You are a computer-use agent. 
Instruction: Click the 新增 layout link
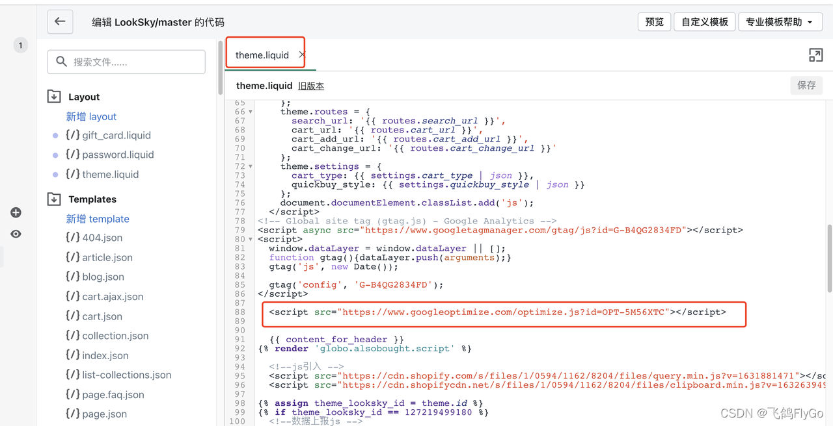tap(91, 116)
